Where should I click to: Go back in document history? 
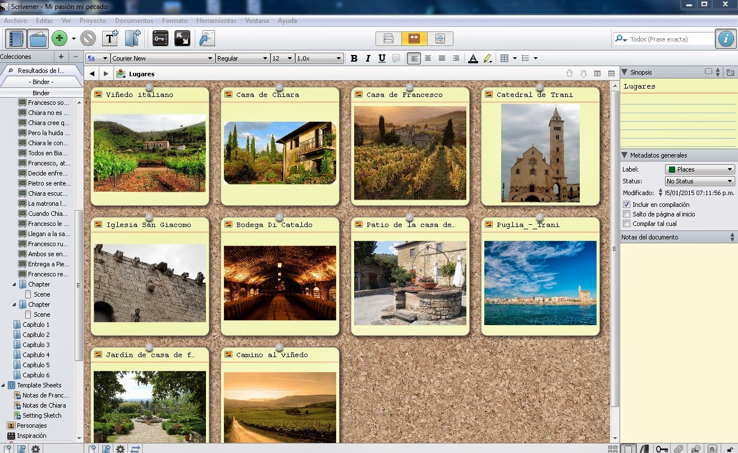[x=92, y=73]
